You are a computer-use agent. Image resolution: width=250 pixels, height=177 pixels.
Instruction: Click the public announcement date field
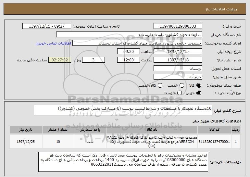[x=47, y=26]
